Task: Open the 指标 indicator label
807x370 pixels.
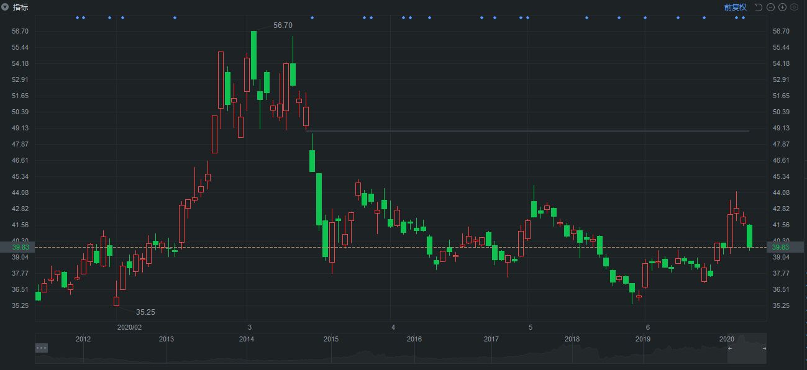Action: click(x=21, y=7)
